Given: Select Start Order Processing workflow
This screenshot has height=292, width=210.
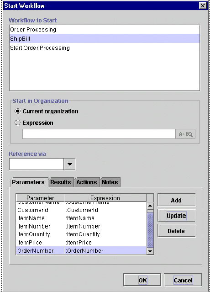Looking at the screenshot, I should coord(105,48).
